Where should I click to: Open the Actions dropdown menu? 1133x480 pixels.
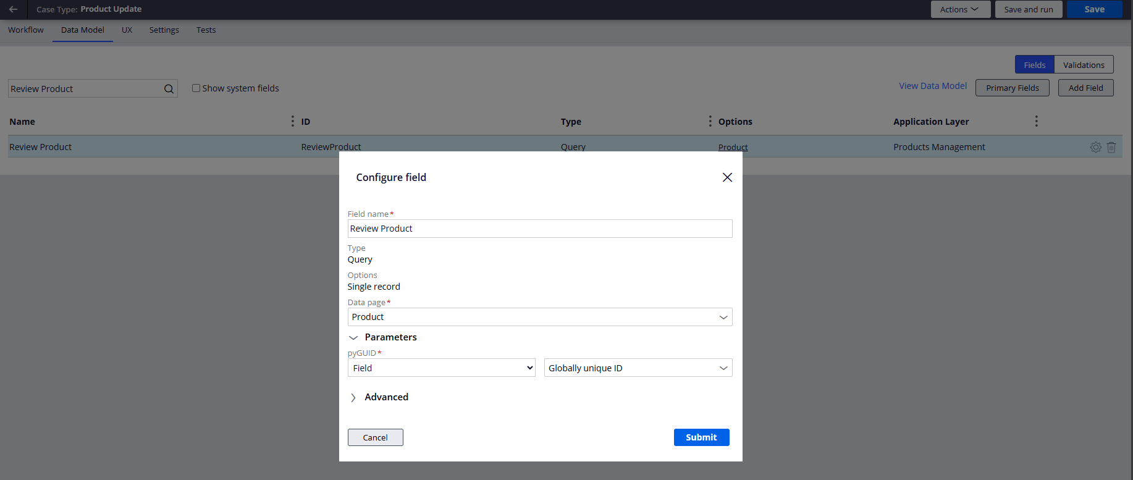coord(961,9)
